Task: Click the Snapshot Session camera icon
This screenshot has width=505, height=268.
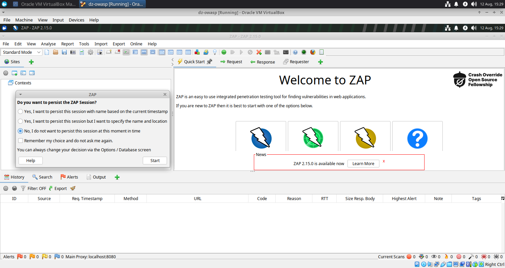Action: 73,52
